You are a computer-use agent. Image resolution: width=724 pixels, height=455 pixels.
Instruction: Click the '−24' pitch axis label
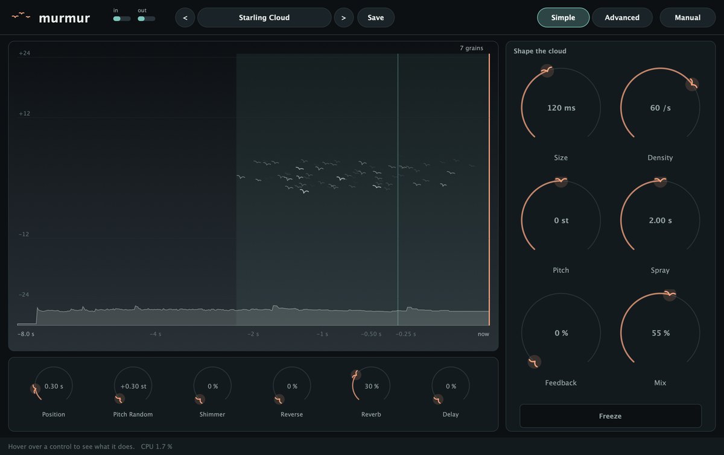(x=24, y=294)
